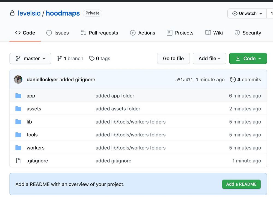Image resolution: width=273 pixels, height=204 pixels.
Task: Open the levelsio owner link
Action: click(x=29, y=13)
